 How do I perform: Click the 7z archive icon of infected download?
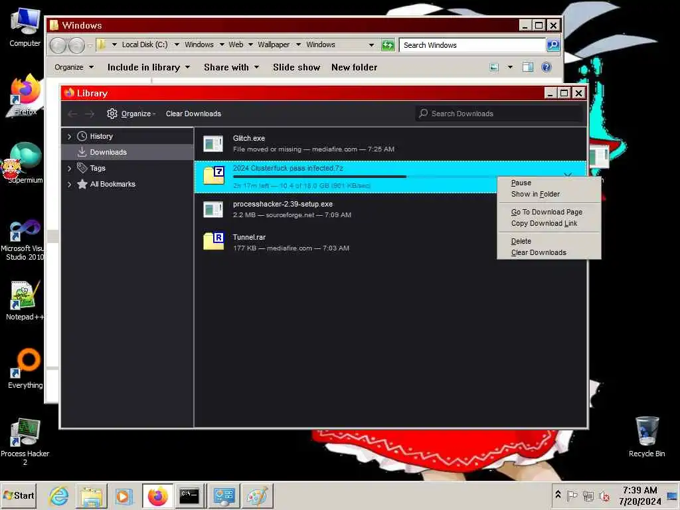213,175
